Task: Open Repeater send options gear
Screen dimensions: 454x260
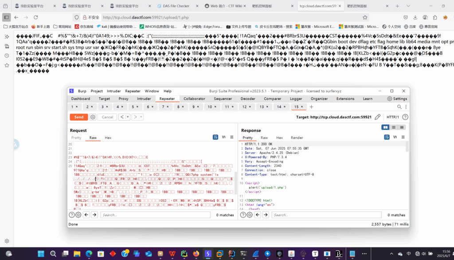Action: pyautogui.click(x=93, y=117)
